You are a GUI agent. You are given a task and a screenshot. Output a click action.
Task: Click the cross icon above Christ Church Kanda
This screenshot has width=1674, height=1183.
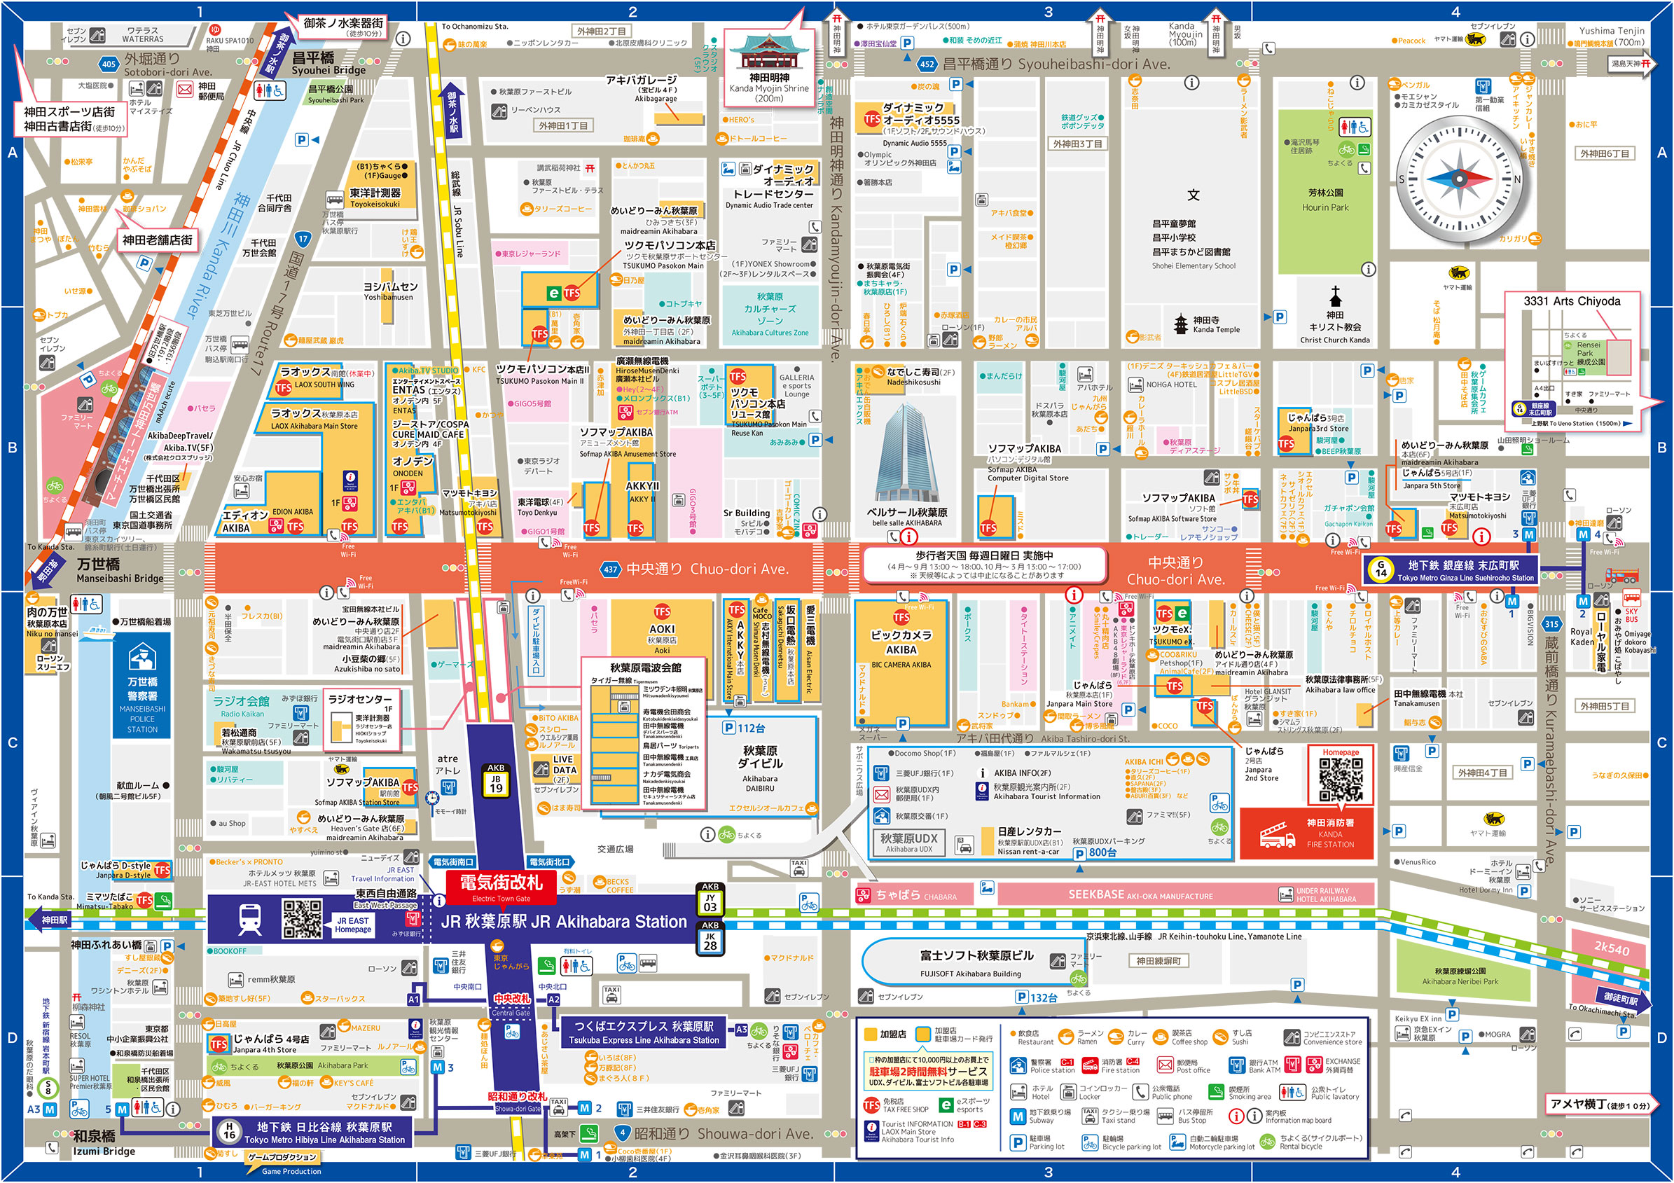pyautogui.click(x=1335, y=296)
